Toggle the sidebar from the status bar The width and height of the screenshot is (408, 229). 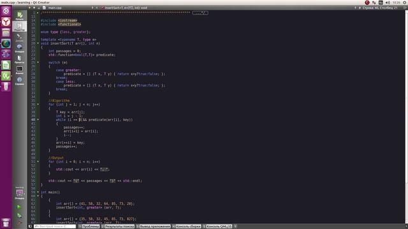click(x=30, y=226)
